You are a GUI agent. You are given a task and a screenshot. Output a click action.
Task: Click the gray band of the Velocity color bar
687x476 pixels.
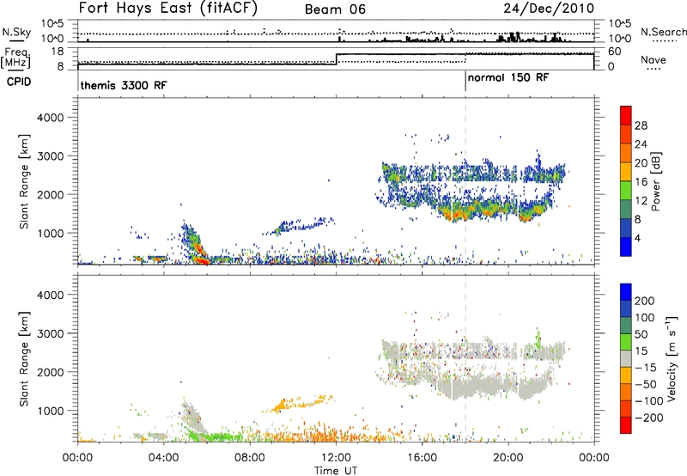[x=626, y=359]
